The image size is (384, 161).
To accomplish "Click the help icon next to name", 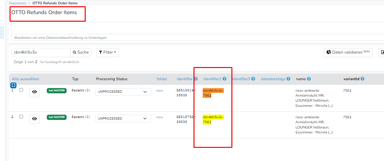I will (309, 79).
